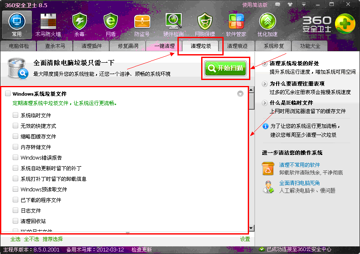The height and width of the screenshot is (254, 360).
Task: Check 缩略图缓存文件 checkbox
Action: (15, 136)
